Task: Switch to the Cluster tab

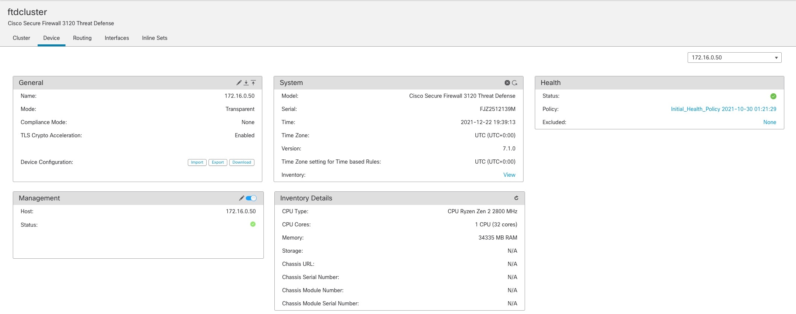Action: (x=21, y=38)
